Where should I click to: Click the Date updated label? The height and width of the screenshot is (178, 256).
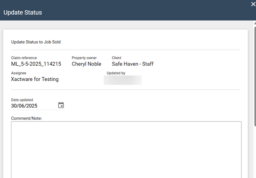(x=22, y=100)
